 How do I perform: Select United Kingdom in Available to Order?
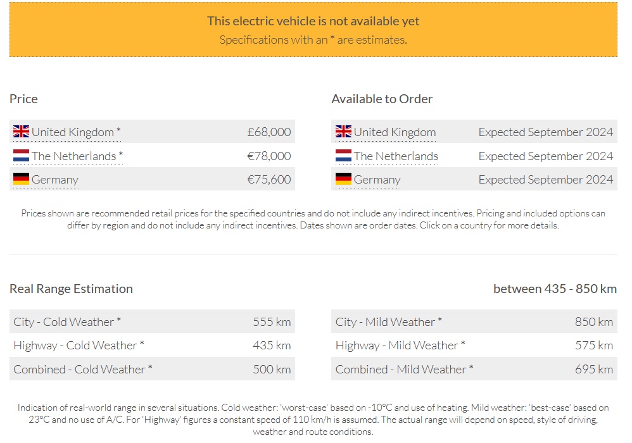click(395, 132)
